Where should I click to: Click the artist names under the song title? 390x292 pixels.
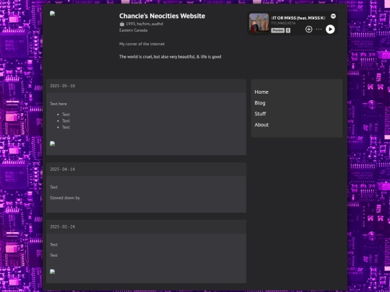(283, 23)
